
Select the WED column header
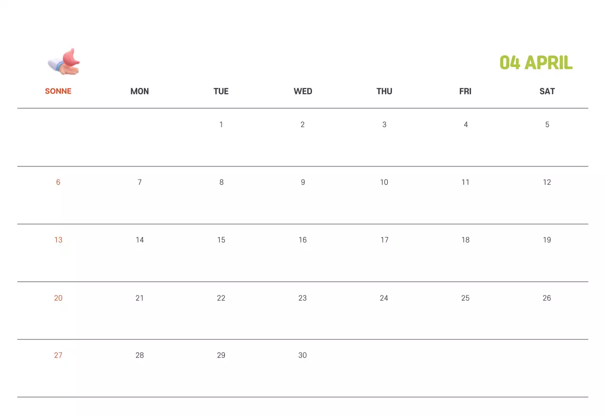coord(303,91)
